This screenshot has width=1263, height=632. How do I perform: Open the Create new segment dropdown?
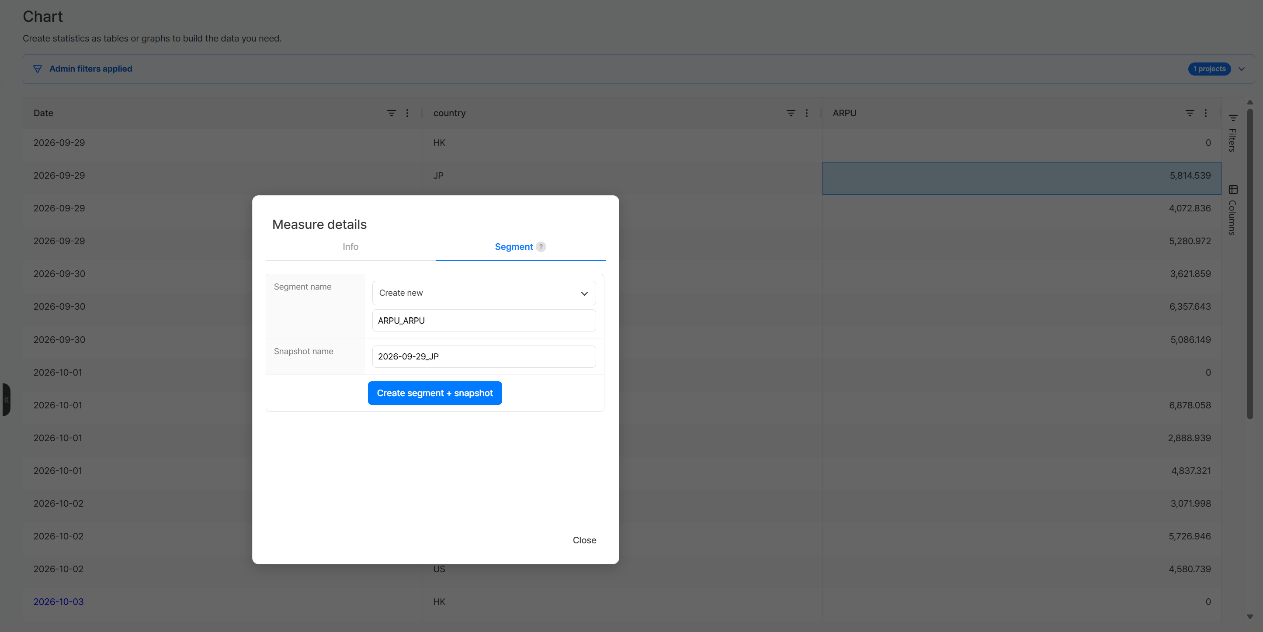point(484,293)
